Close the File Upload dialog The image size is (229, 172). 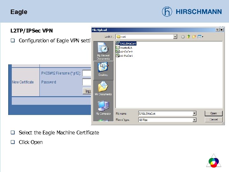(x=222, y=30)
